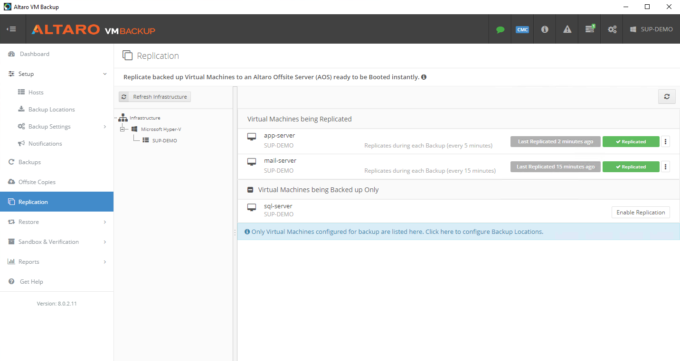Image resolution: width=680 pixels, height=361 pixels.
Task: Expand the Backup Settings submenu arrow
Action: (105, 127)
